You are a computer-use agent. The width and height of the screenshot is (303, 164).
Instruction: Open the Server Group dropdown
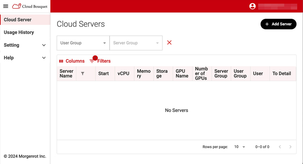(x=136, y=43)
